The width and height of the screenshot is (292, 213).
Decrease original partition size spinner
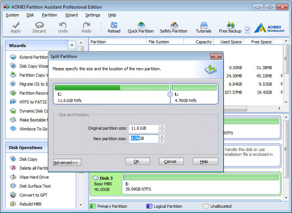click(162, 131)
